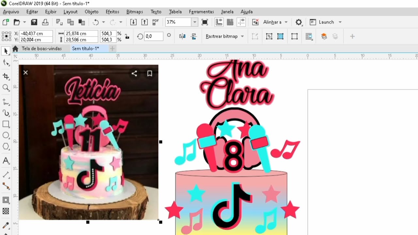Click the rotation angle input field
Image resolution: width=418 pixels, height=235 pixels.
[x=154, y=36]
